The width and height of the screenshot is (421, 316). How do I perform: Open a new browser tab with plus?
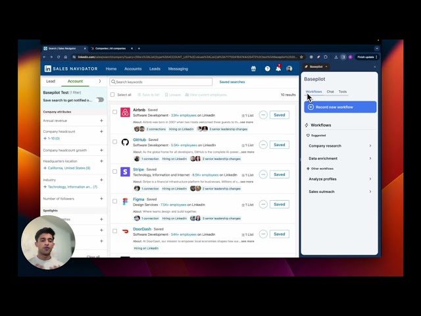point(139,48)
